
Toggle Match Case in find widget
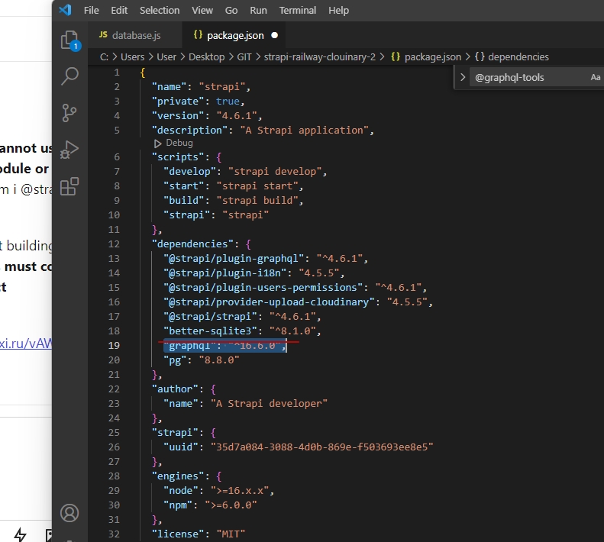coord(596,77)
